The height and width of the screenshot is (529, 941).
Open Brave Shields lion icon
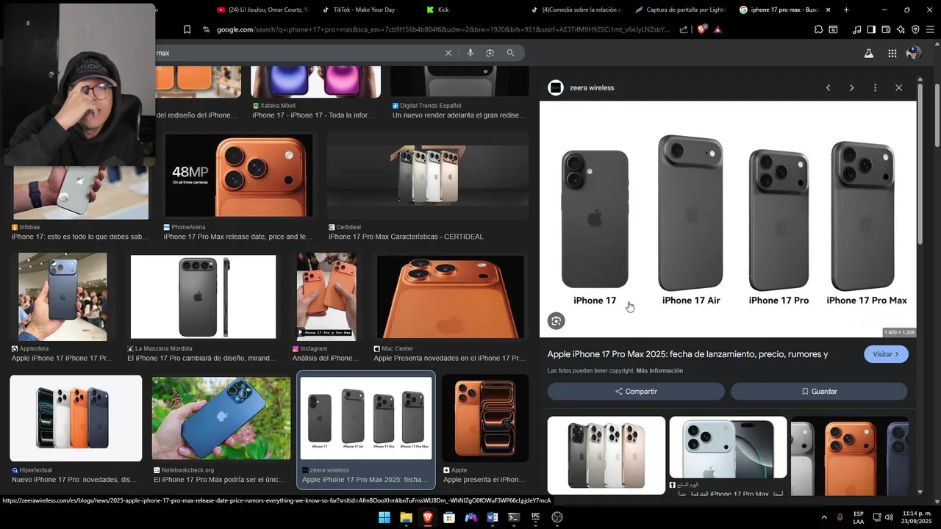tap(701, 29)
